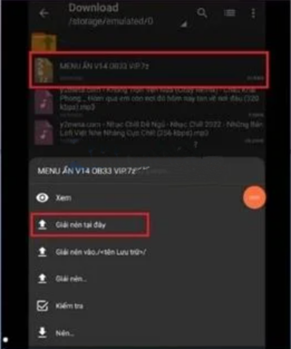
Task: Click the eye icon next to Xem
Action: (42, 198)
